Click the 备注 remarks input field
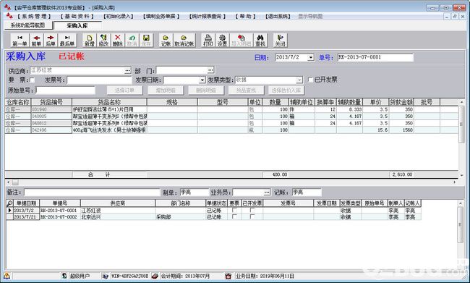Viewport: 470px width, 283px height. [x=92, y=193]
